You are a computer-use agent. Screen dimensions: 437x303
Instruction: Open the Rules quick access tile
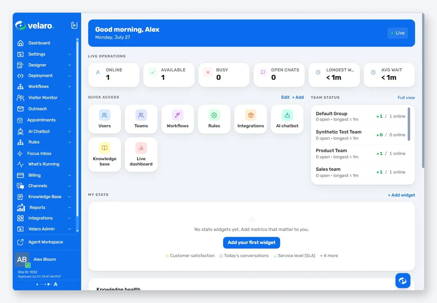click(x=214, y=119)
